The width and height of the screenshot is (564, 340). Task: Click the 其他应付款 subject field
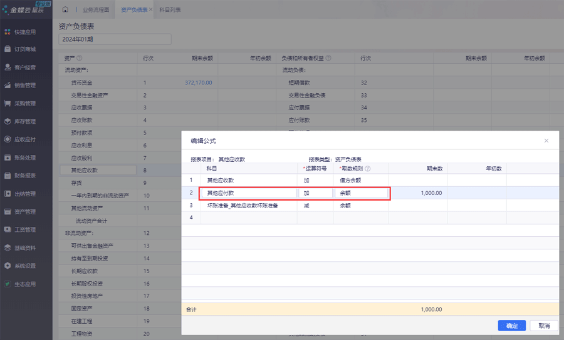point(249,193)
